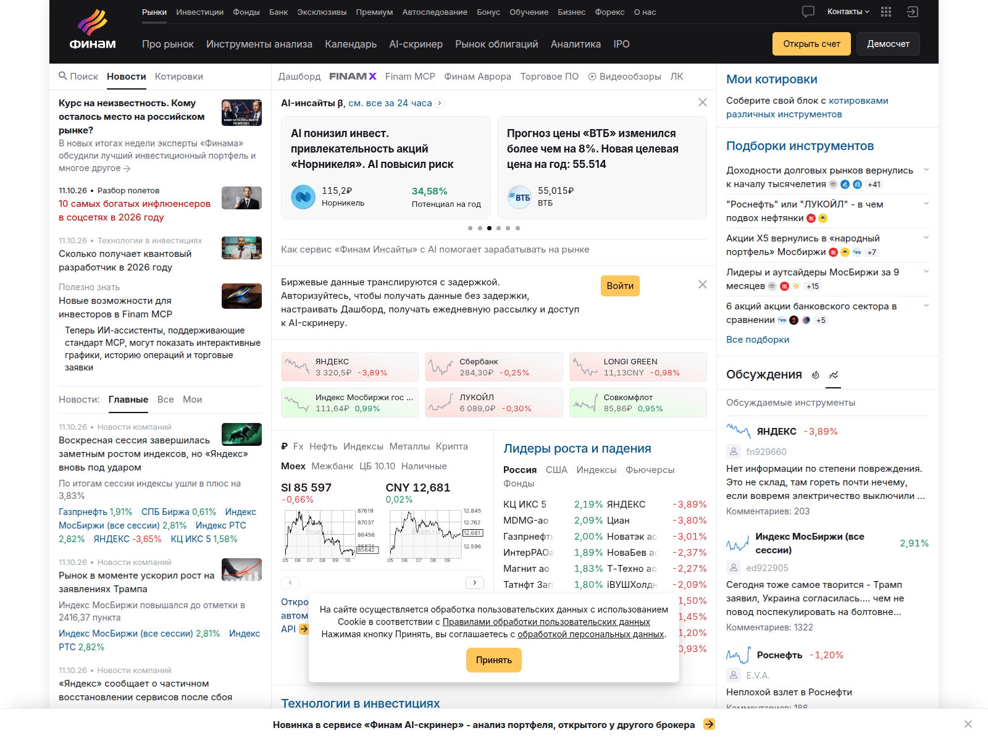Viewport: 988px width, 741px height.
Task: Select the last insights carousel dot
Action: coord(517,228)
